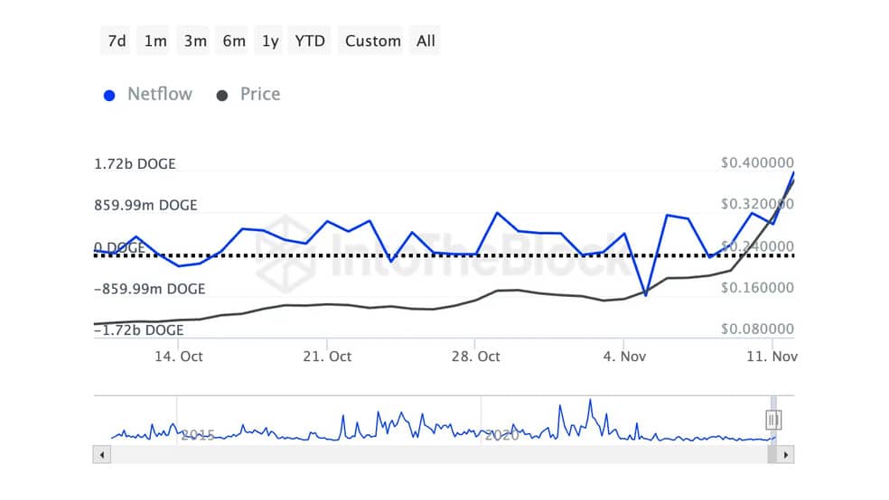The image size is (889, 500).
Task: Click the 2015 marker in navigator
Action: (197, 435)
